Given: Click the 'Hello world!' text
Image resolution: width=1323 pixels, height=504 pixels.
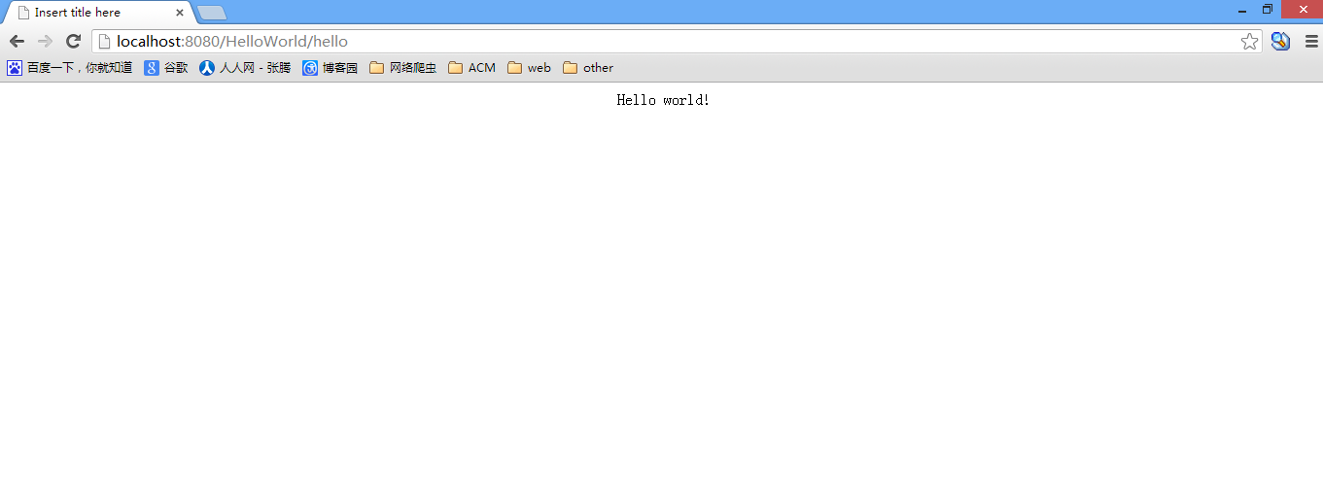Looking at the screenshot, I should tap(663, 100).
